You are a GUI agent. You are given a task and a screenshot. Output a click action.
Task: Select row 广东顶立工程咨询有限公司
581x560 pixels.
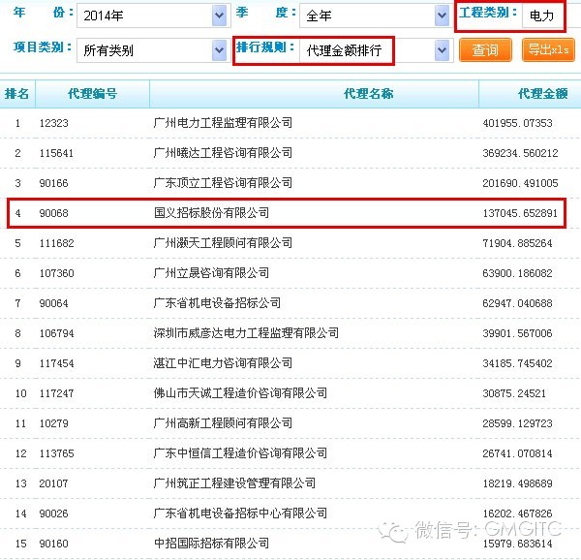[290, 183]
